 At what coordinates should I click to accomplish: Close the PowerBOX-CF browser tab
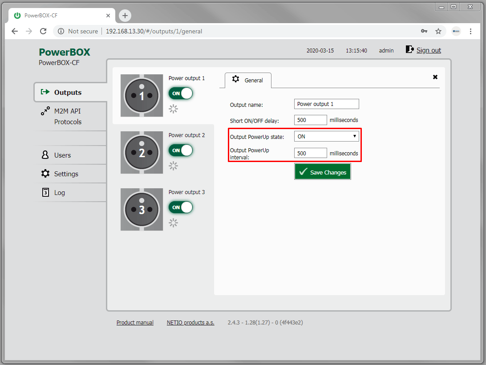(108, 16)
